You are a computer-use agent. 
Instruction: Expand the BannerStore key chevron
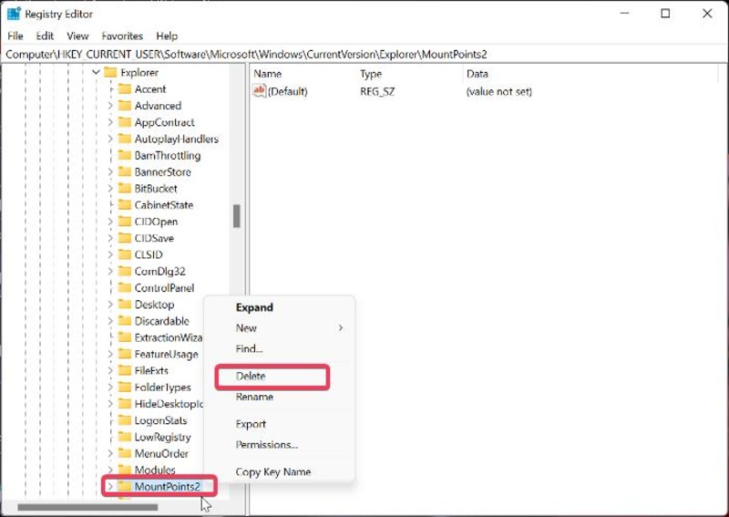(x=110, y=171)
